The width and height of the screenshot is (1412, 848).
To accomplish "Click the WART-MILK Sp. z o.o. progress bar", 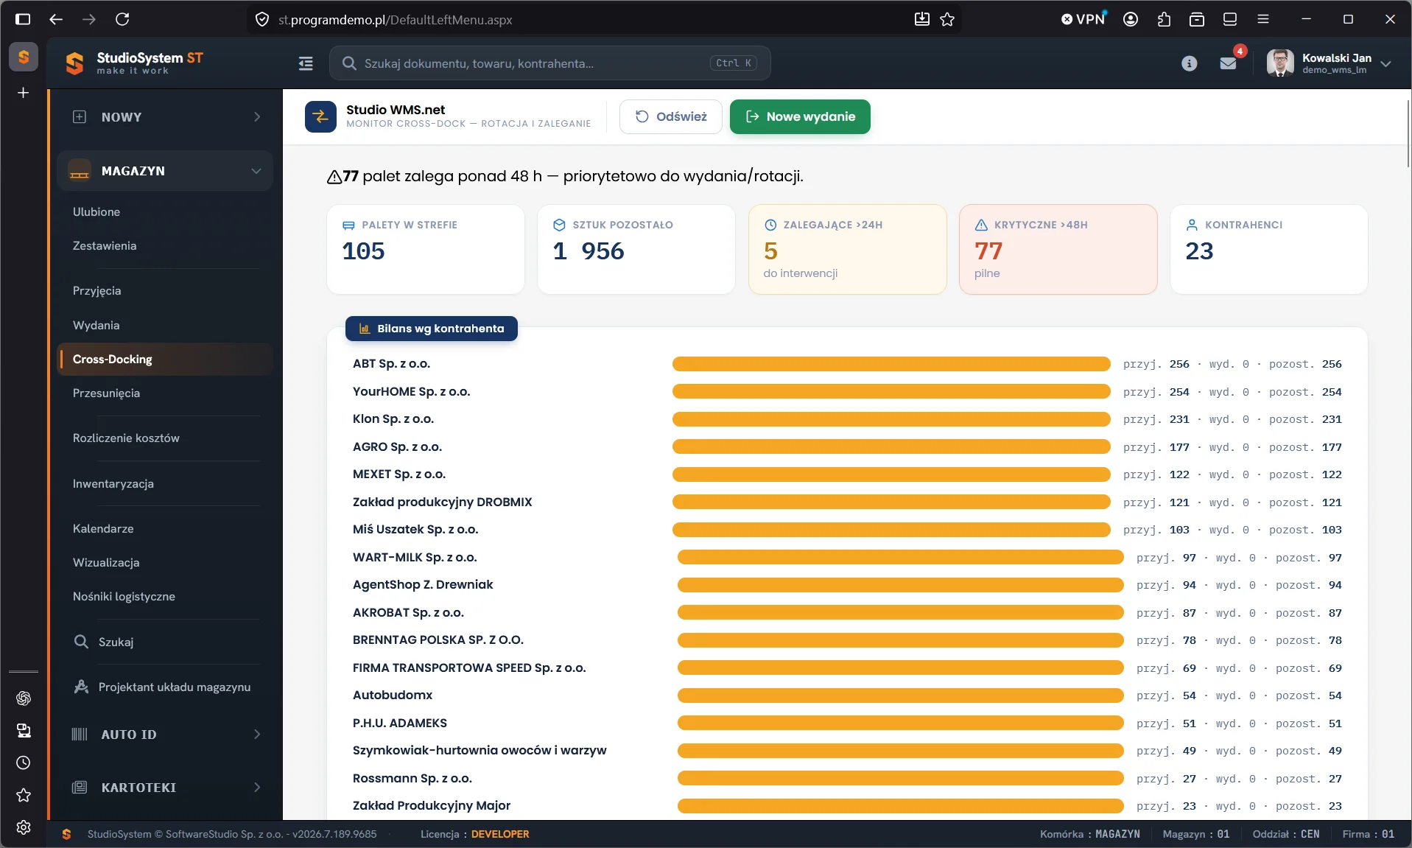I will coord(900,558).
